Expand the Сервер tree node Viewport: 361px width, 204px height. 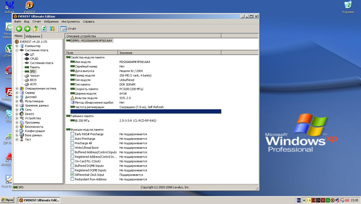[17, 93]
